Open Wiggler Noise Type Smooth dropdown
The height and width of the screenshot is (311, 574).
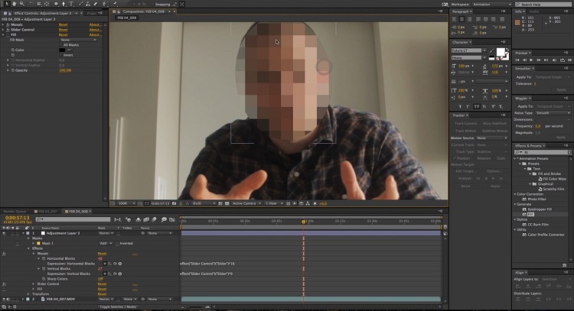[x=553, y=113]
